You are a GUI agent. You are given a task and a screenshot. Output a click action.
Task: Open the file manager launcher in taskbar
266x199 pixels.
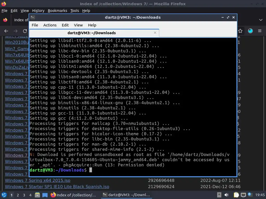coord(37,195)
